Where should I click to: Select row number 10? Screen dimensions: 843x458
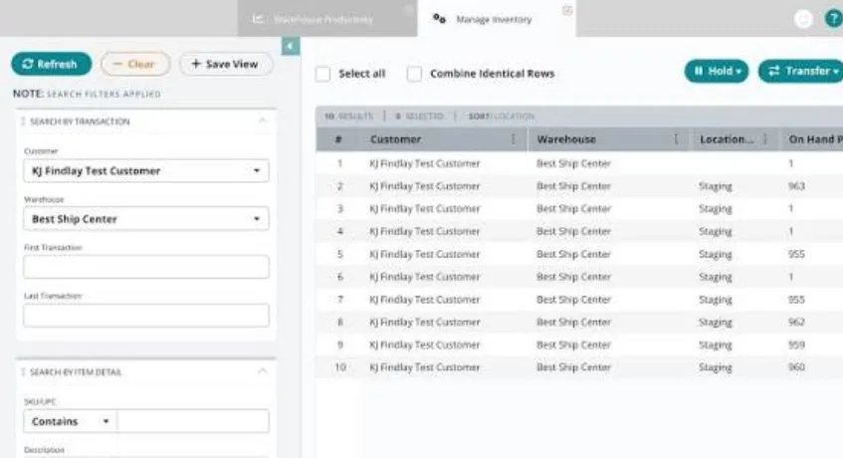[339, 367]
